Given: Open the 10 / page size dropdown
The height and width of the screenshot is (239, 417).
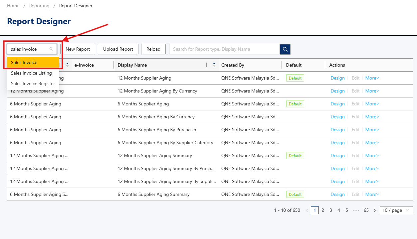Looking at the screenshot, I should pyautogui.click(x=396, y=210).
